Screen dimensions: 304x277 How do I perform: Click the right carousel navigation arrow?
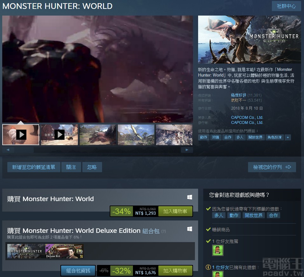tap(187, 150)
